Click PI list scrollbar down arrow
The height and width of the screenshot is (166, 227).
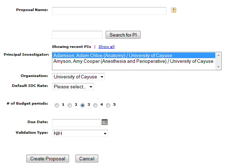[218, 67]
